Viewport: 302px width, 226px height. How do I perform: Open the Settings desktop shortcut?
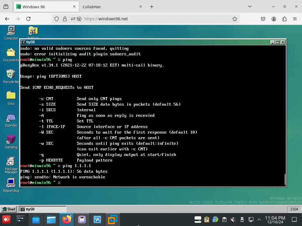[x=33, y=32]
